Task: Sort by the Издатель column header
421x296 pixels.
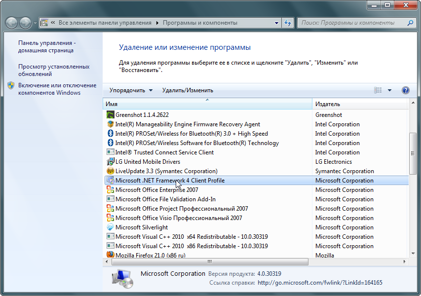Action: 360,104
